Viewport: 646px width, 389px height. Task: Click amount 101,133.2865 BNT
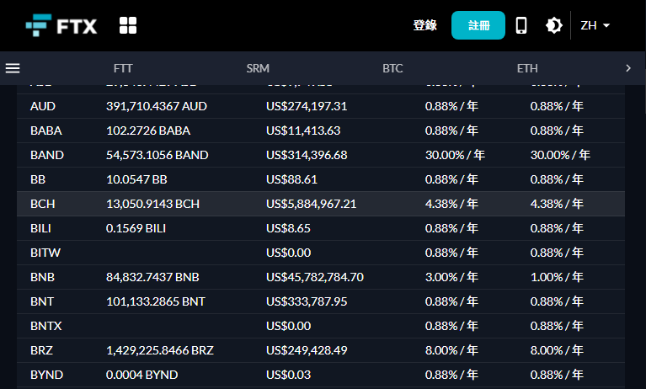[156, 301]
